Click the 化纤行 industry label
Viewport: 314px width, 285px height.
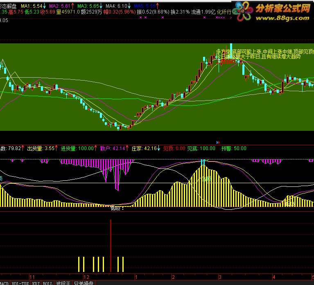[x=224, y=12]
